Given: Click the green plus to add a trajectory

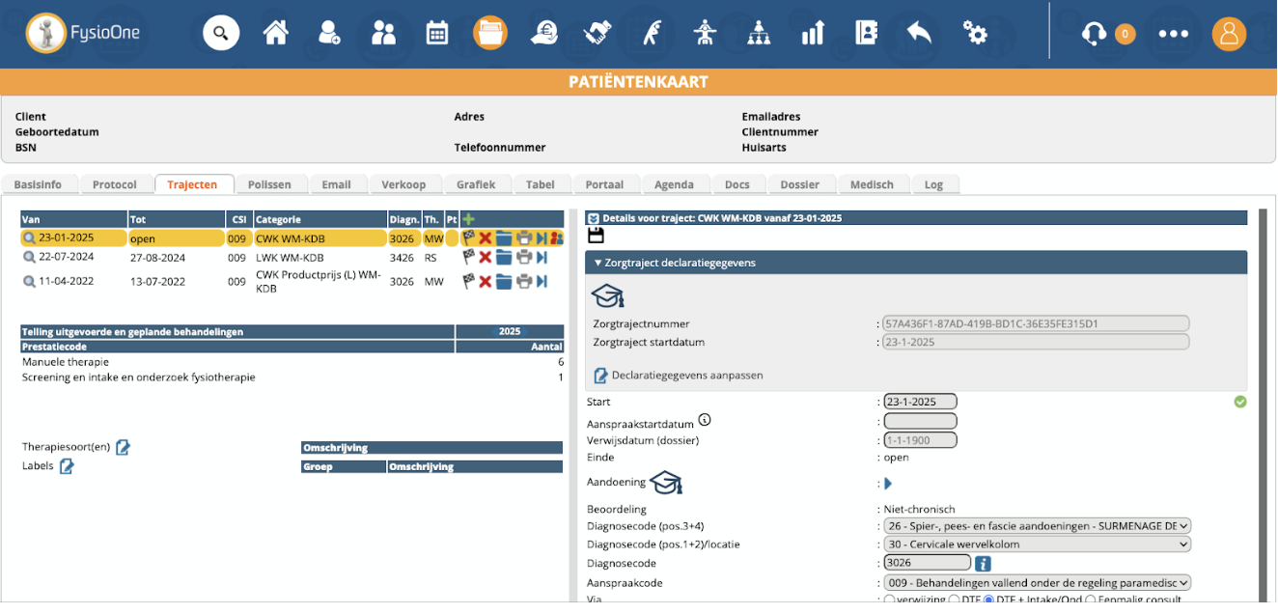Looking at the screenshot, I should 468,219.
